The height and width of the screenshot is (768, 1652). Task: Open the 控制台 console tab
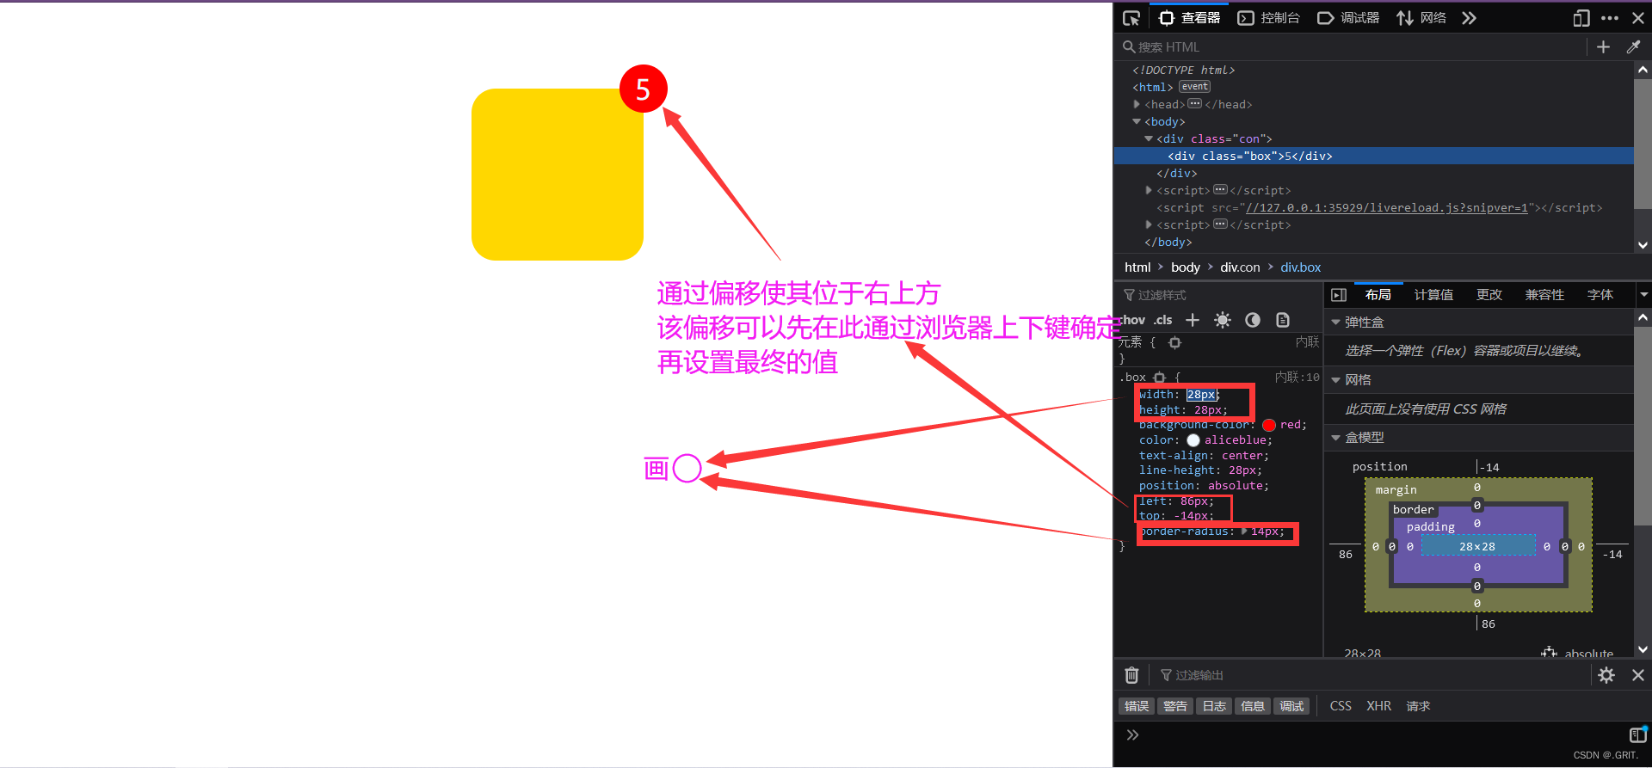point(1269,18)
